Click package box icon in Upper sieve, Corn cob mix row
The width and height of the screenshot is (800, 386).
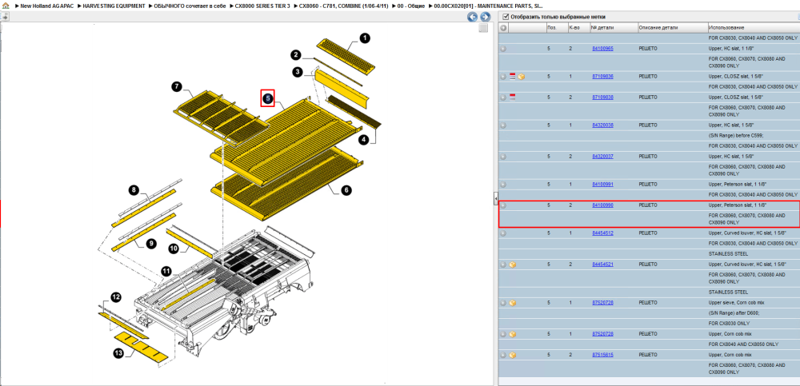[x=513, y=303]
